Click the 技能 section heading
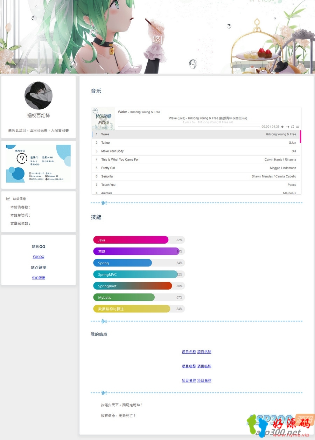315x440 pixels. pyautogui.click(x=96, y=217)
